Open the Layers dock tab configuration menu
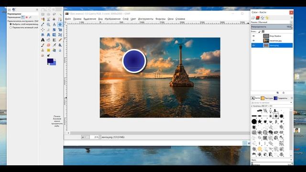The image size is (306, 172). (x=292, y=18)
